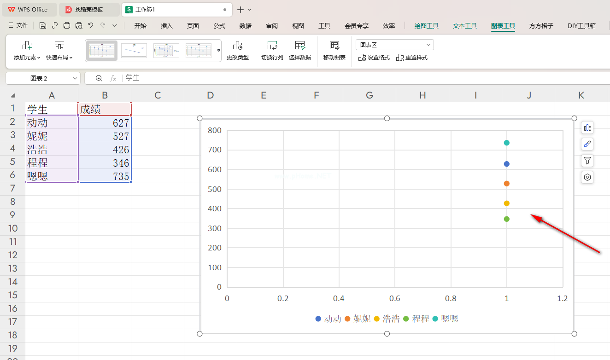Open the 数据 ribbon tab
Screen dimensions: 610x360
[246, 26]
